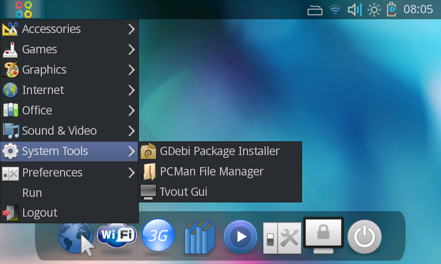Open the volume speaker tray icon
The height and width of the screenshot is (264, 441).
[354, 10]
